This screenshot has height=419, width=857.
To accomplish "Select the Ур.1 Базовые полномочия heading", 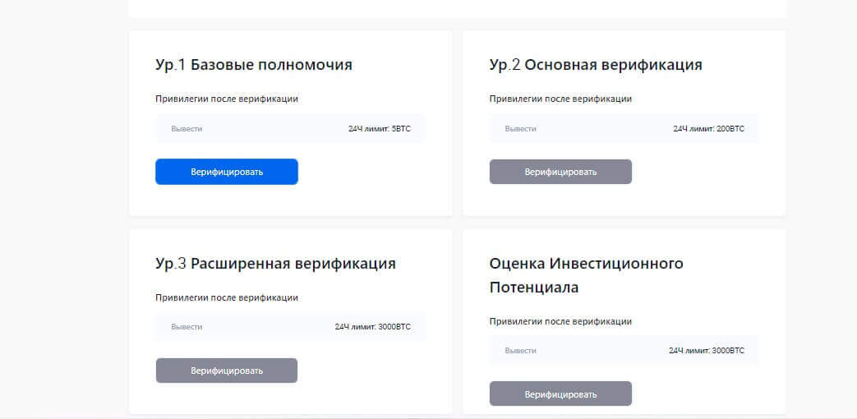I will (254, 65).
